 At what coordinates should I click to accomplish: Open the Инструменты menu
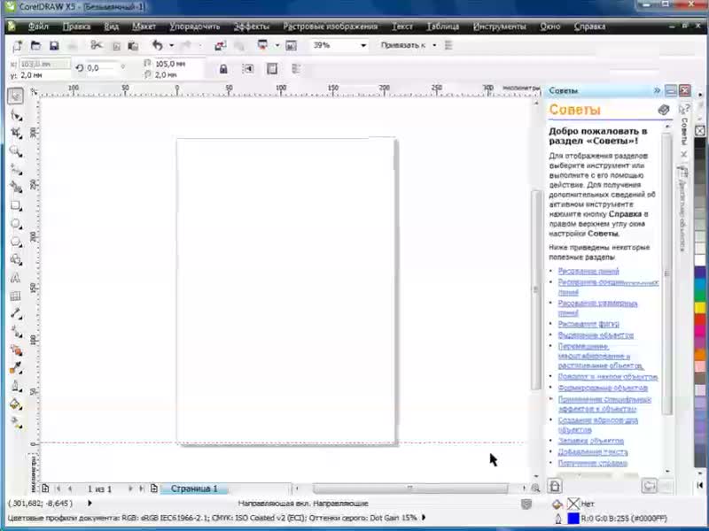click(x=500, y=27)
